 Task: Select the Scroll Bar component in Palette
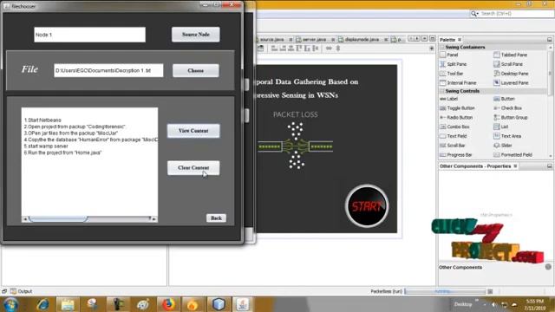pyautogui.click(x=453, y=146)
